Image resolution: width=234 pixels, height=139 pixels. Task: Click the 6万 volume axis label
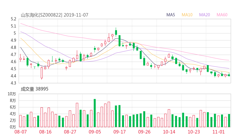tap(13, 107)
